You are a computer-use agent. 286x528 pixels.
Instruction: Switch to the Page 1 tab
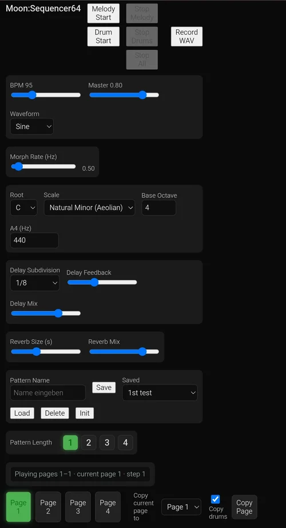[18, 507]
